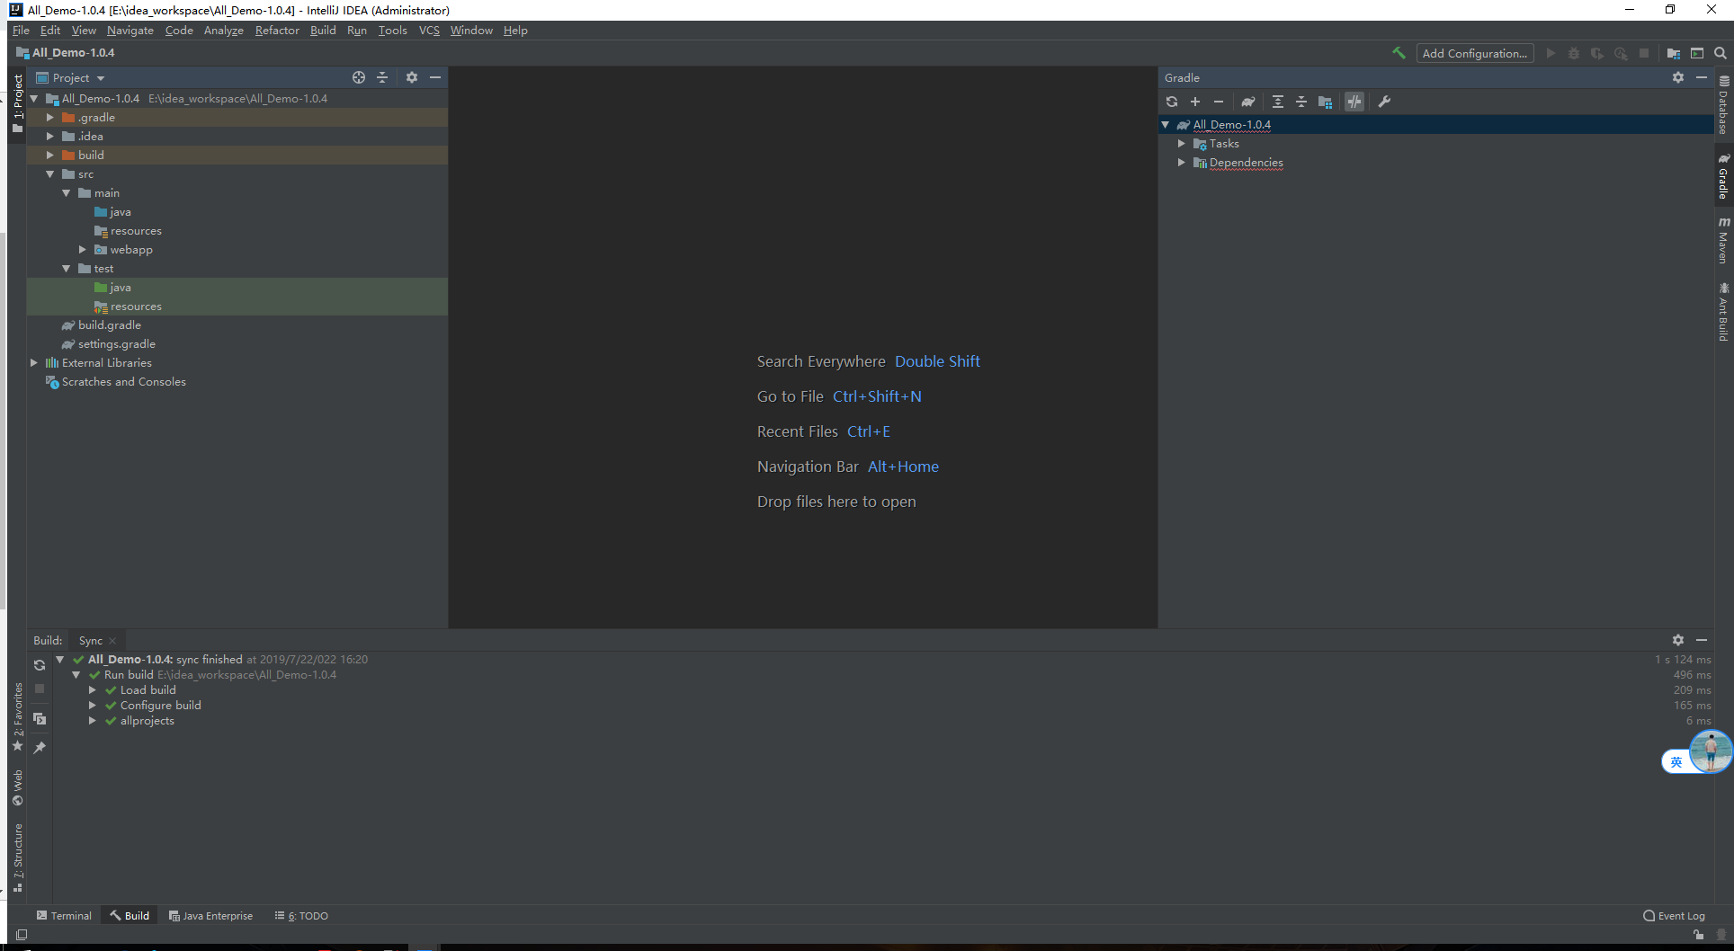
Task: Hide the Build tool window
Action: 1702,640
